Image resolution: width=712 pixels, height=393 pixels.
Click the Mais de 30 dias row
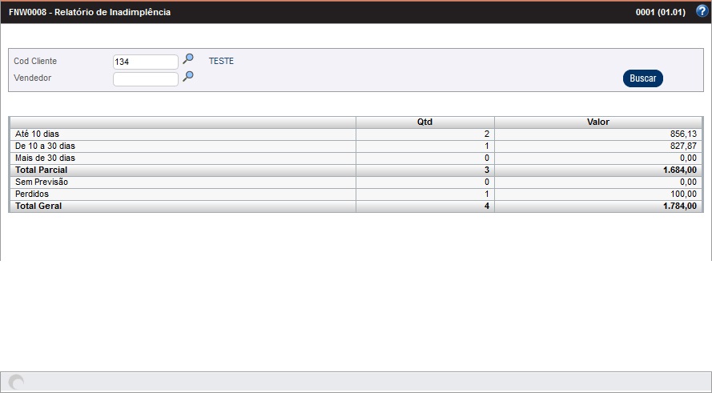coord(45,158)
